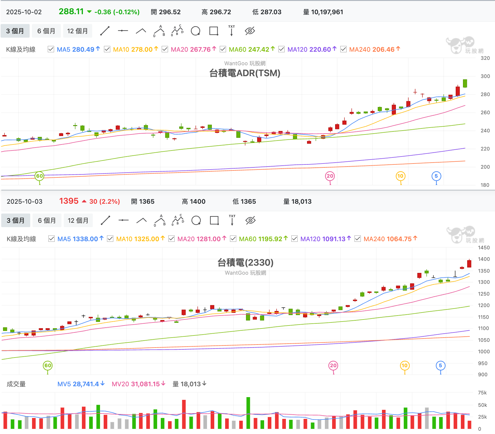The height and width of the screenshot is (434, 495).
Task: Select the angle line tool in 2330 chart
Action: click(x=142, y=220)
